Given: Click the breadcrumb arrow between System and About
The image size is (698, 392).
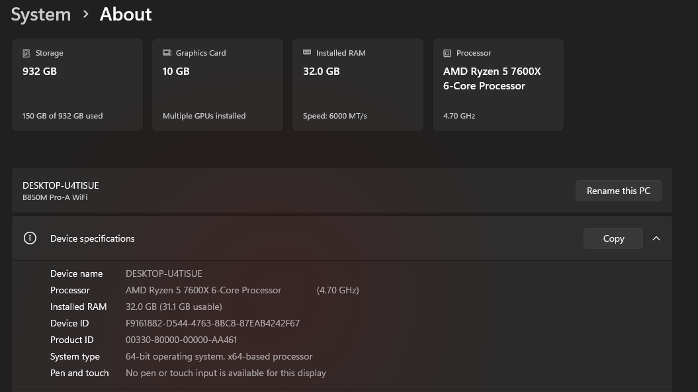Looking at the screenshot, I should pyautogui.click(x=85, y=14).
